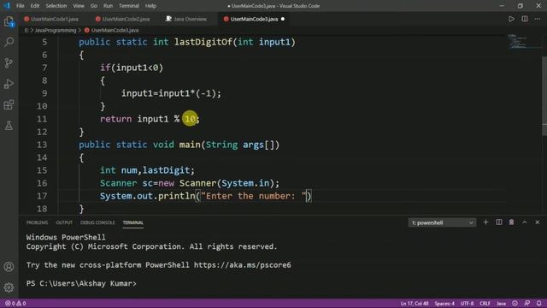
Task: Run the Java file with play icon
Action: point(511,19)
